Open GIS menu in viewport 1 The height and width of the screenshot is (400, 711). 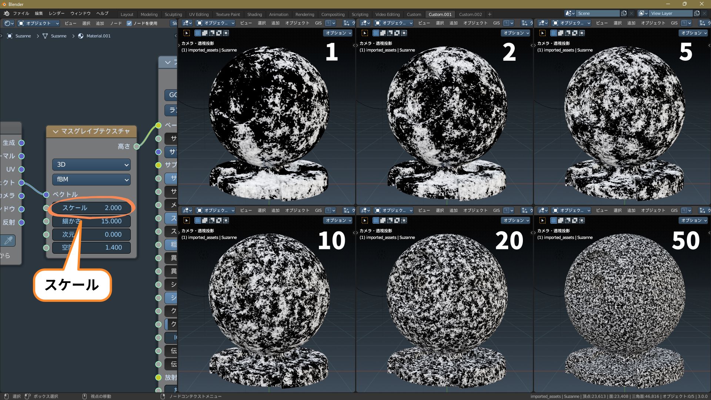[318, 23]
